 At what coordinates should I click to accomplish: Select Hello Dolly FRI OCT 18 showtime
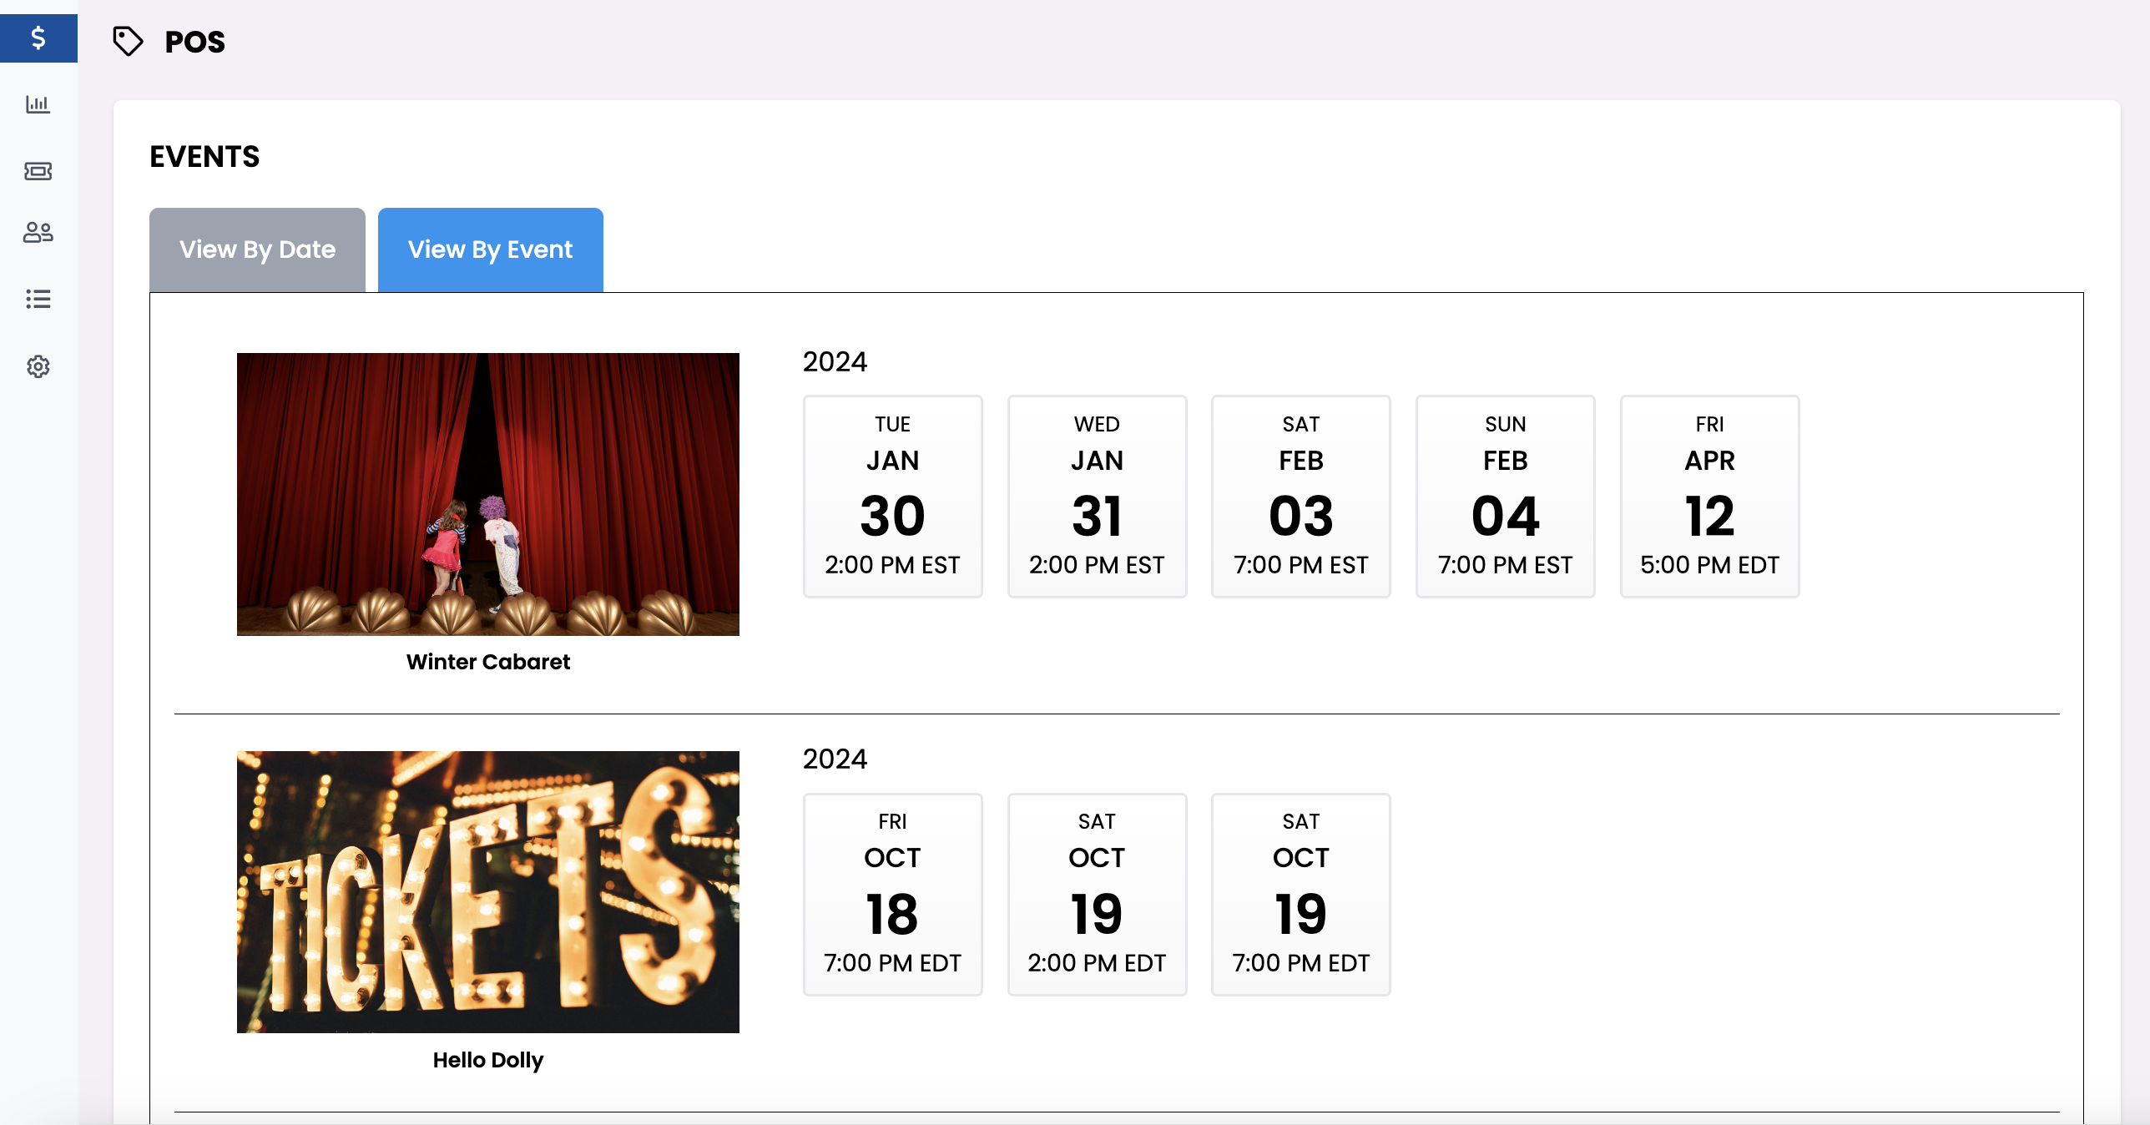pyautogui.click(x=892, y=894)
